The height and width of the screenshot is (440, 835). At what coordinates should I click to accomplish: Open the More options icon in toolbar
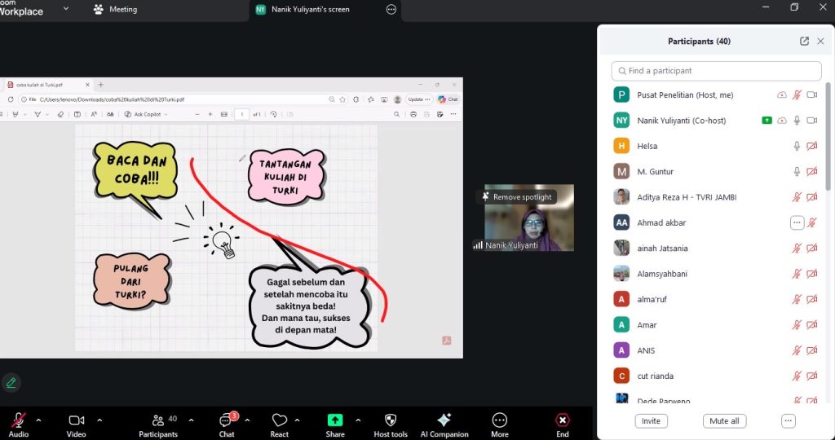(500, 420)
